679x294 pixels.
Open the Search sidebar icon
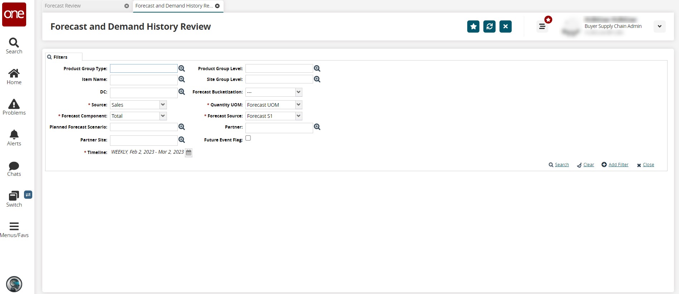14,46
